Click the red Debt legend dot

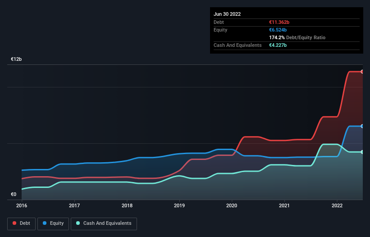(x=14, y=223)
